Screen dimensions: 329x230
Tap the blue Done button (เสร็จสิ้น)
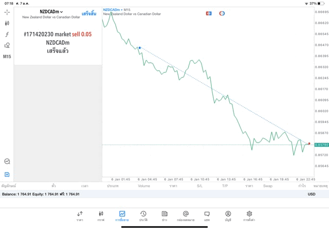pos(88,13)
